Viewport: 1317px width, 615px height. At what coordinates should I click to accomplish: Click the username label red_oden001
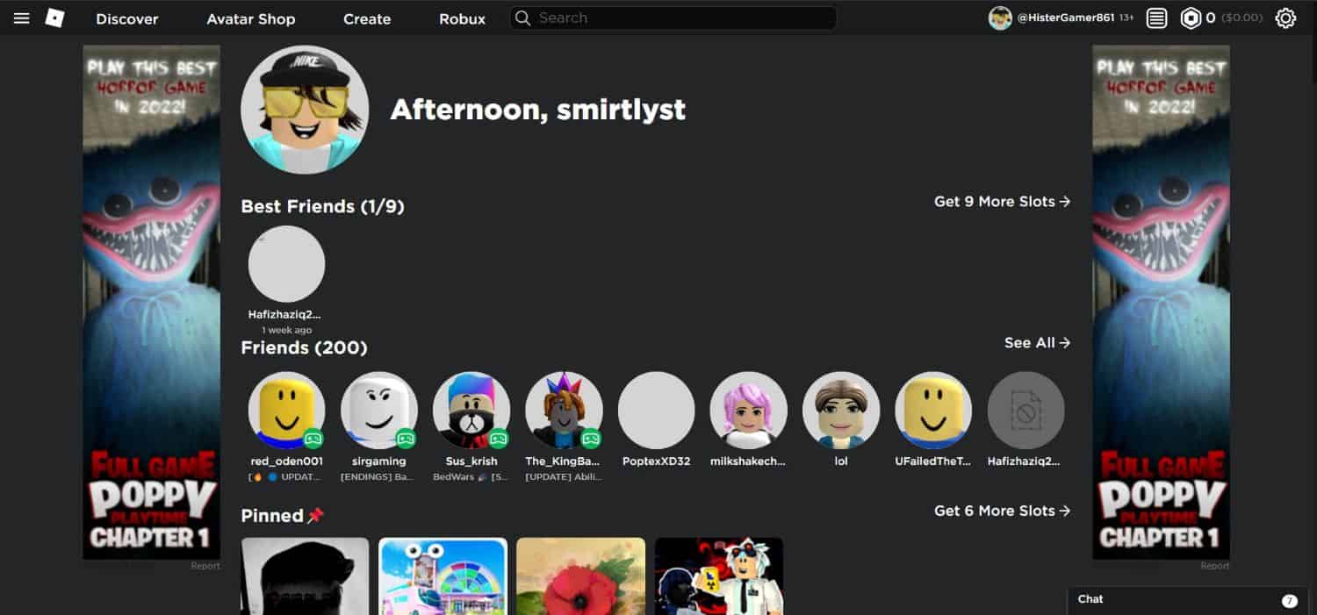pos(286,461)
